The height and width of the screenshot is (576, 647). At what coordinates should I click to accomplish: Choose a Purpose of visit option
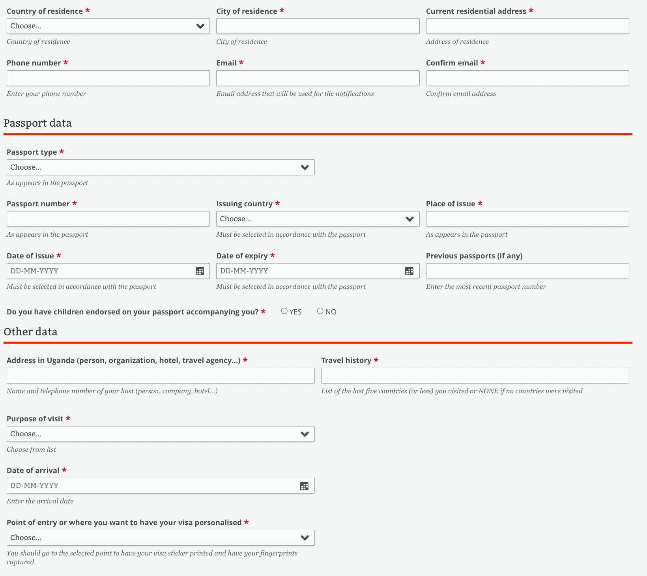pos(161,434)
